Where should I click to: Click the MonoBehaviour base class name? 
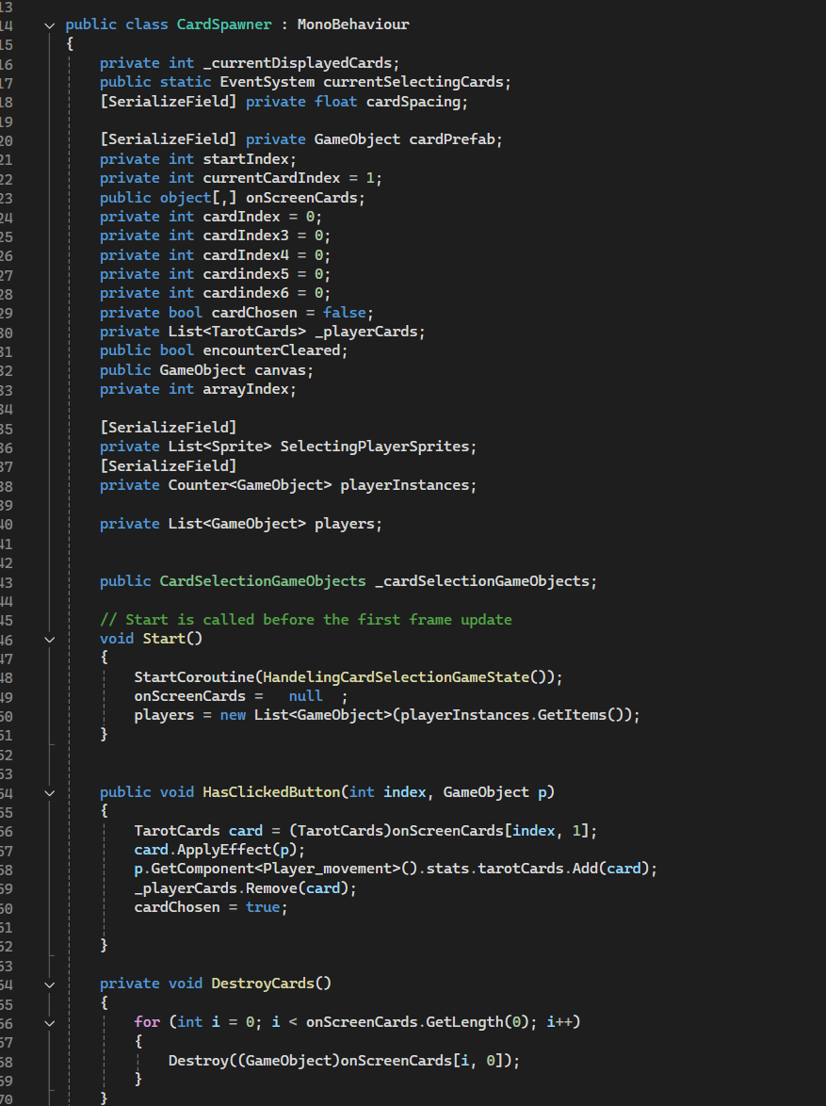pyautogui.click(x=353, y=24)
